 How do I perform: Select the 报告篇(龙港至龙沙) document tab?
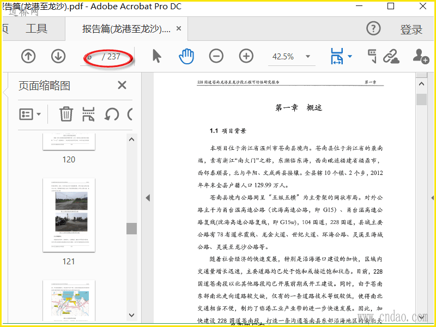coord(126,29)
